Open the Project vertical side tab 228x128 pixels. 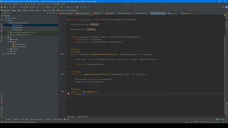pos(1,17)
